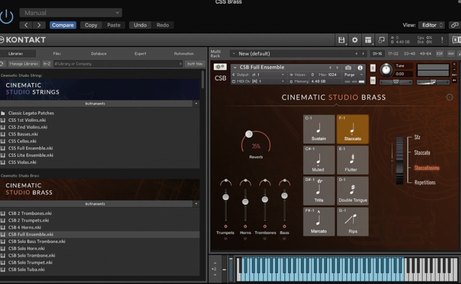Image resolution: width=461 pixels, height=284 pixels.
Task: Open the MIDI Ch dropdown
Action: click(259, 81)
